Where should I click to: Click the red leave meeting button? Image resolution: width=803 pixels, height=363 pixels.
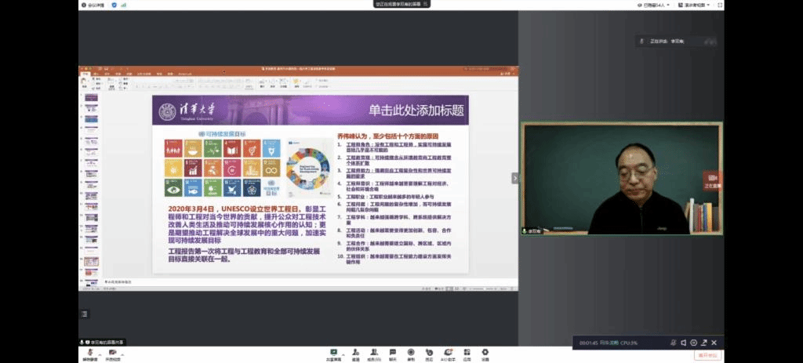click(x=707, y=355)
